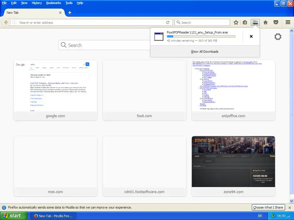Open the onlyoffice.com tile
Viewport: 294px width, 220px height.
[233, 90]
